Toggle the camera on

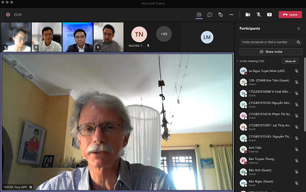click(248, 15)
